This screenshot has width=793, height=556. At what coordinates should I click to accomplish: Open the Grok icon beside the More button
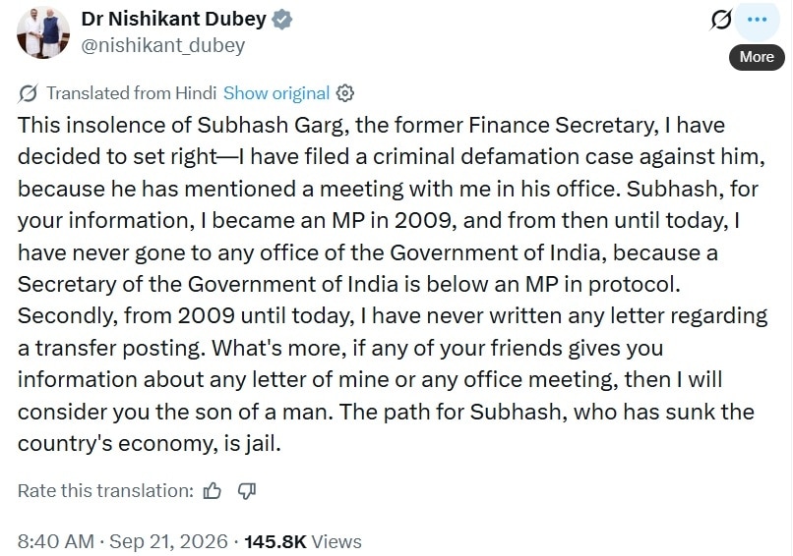click(x=720, y=20)
